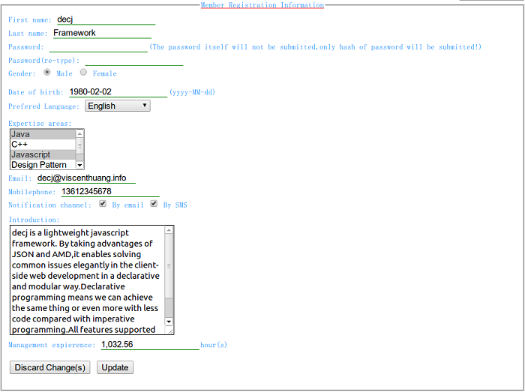Toggle the By SMS notification checkbox
This screenshot has width=525, height=392.
tap(154, 204)
